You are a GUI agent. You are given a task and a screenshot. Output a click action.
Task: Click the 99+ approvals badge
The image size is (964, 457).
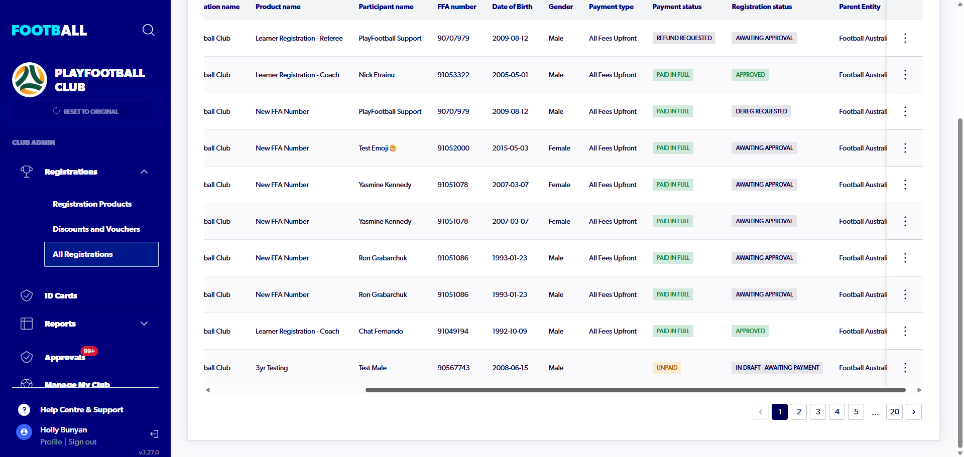pos(89,351)
